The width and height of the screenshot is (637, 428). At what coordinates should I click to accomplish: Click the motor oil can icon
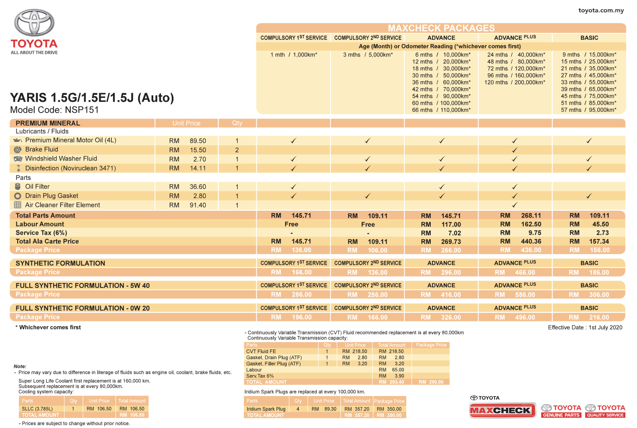[18, 141]
